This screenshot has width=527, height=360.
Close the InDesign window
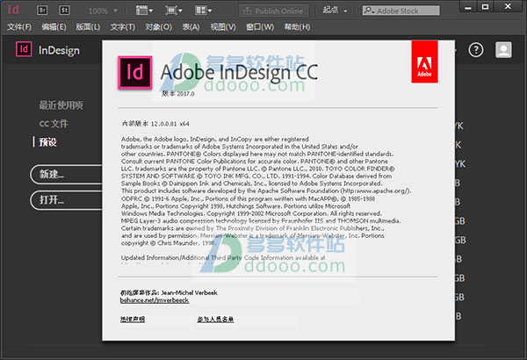click(x=508, y=6)
